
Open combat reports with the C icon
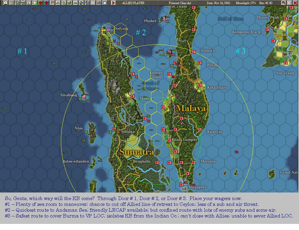(289, 3)
